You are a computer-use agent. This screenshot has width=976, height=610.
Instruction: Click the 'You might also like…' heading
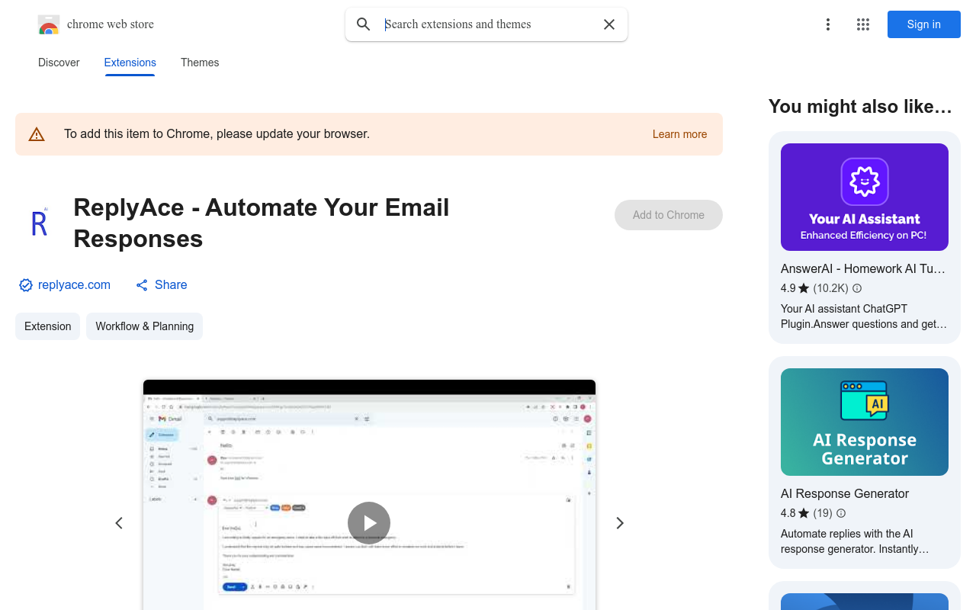pyautogui.click(x=860, y=107)
